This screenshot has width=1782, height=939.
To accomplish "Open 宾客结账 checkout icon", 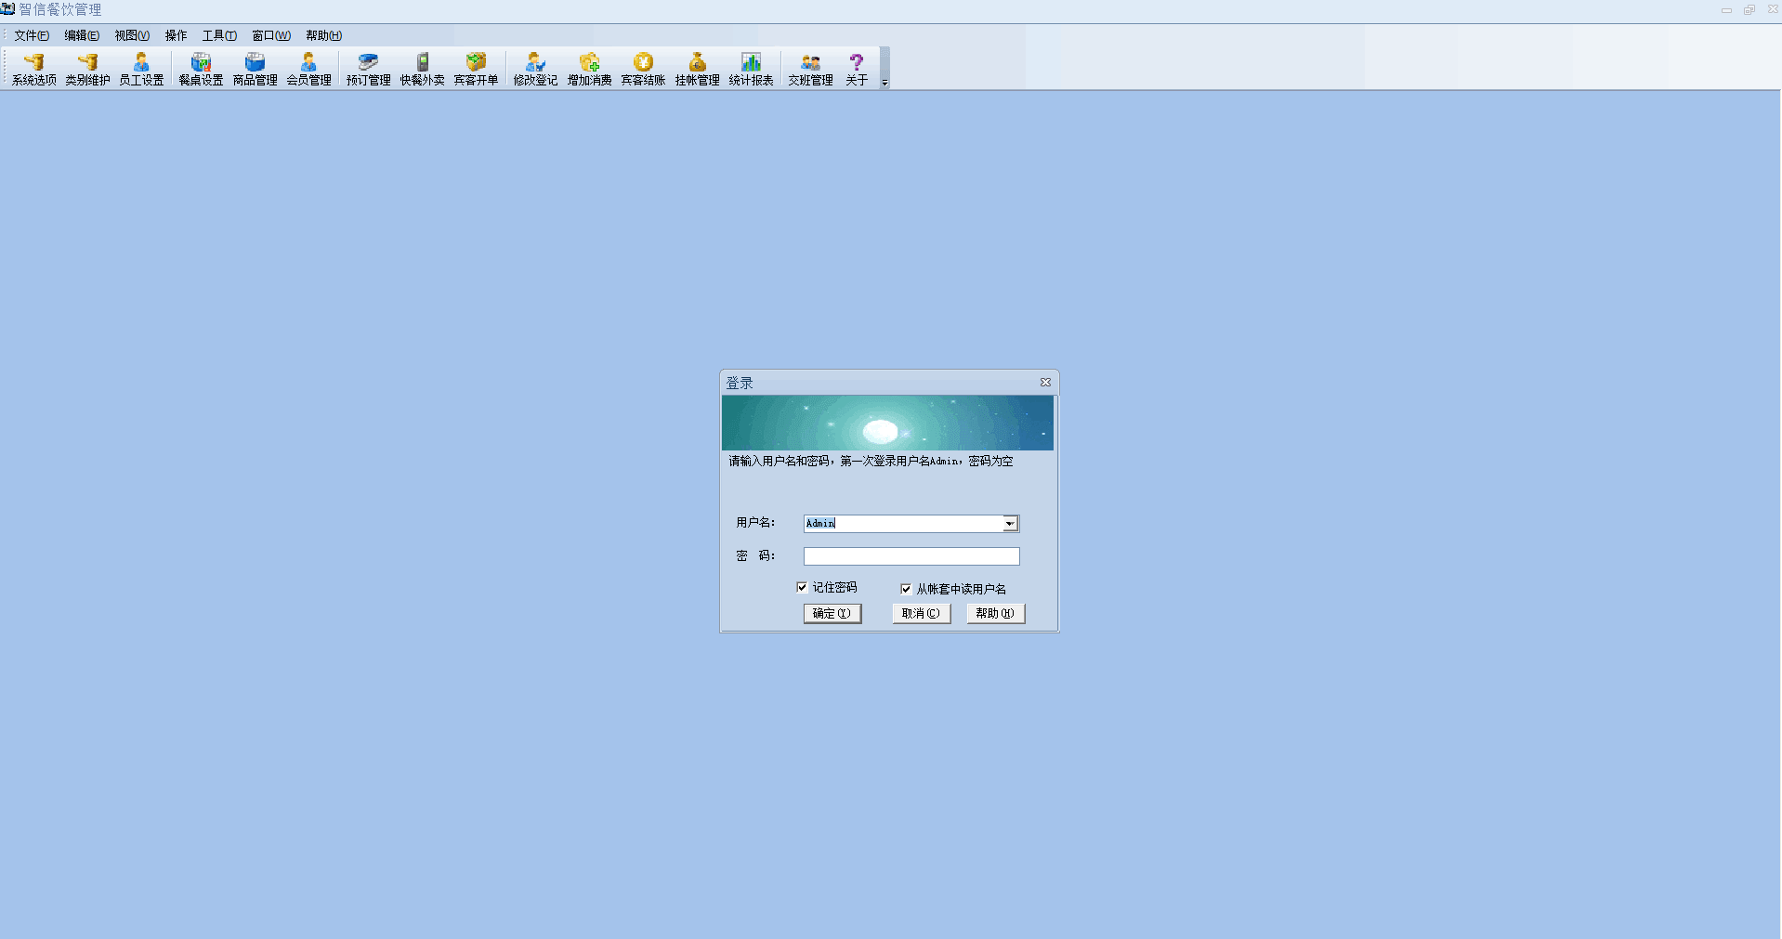I will pos(643,69).
